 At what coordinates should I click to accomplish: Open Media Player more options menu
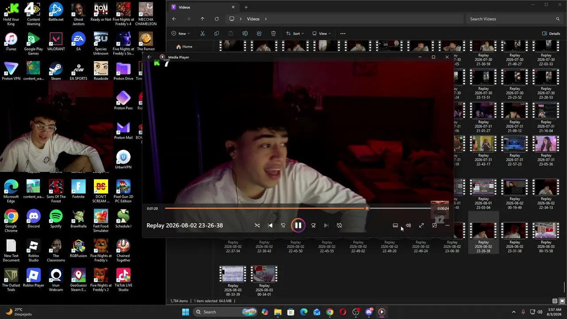click(447, 226)
